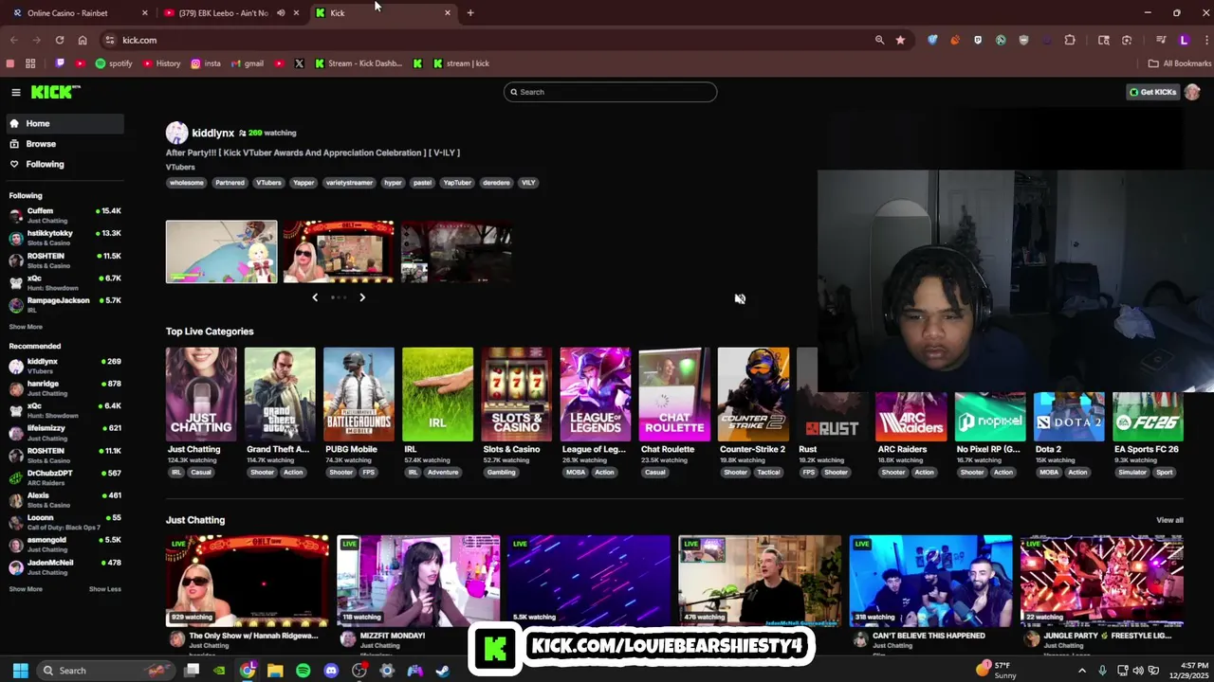The width and height of the screenshot is (1214, 682).
Task: Open the spotify bookmark
Action: coord(114,63)
